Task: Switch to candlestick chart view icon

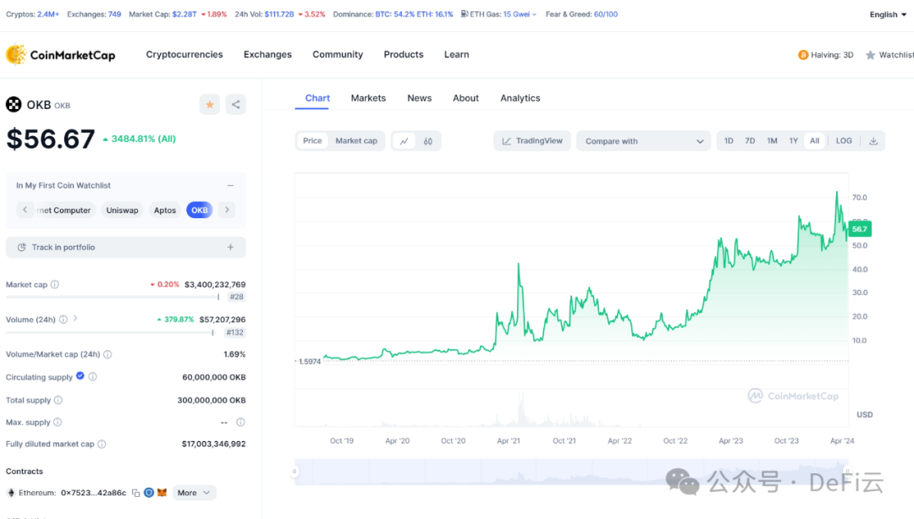Action: [x=428, y=141]
